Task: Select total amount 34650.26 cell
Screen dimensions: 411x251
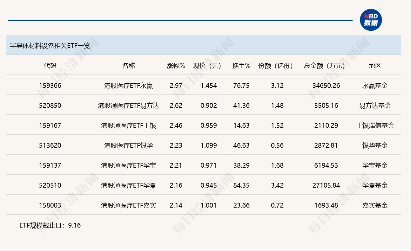Action: pos(326,86)
